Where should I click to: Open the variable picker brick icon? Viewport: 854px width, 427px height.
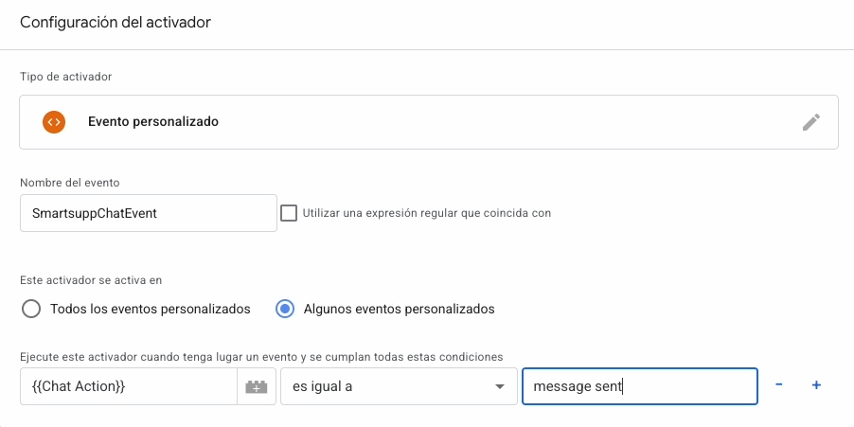[256, 386]
